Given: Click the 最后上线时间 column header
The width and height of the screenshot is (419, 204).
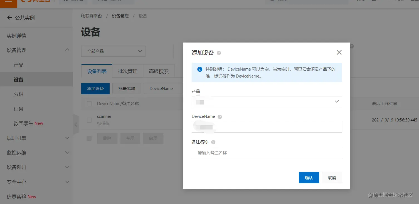Looking at the screenshot, I should click(x=384, y=104).
